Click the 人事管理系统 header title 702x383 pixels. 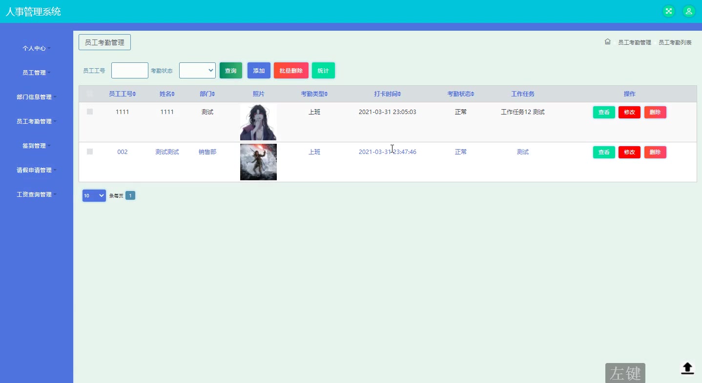click(33, 11)
